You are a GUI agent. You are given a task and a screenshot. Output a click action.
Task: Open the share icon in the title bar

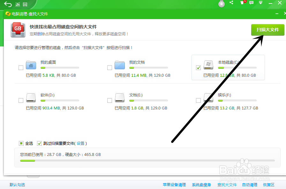(231, 3)
